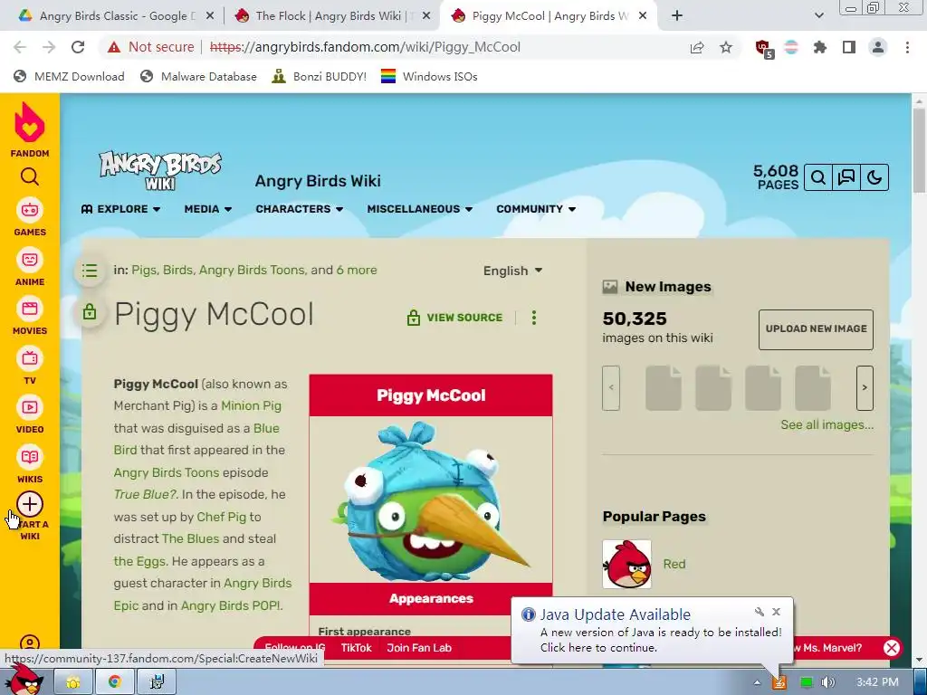The height and width of the screenshot is (695, 927).
Task: Expand the Characters dropdown menu
Action: 300,209
